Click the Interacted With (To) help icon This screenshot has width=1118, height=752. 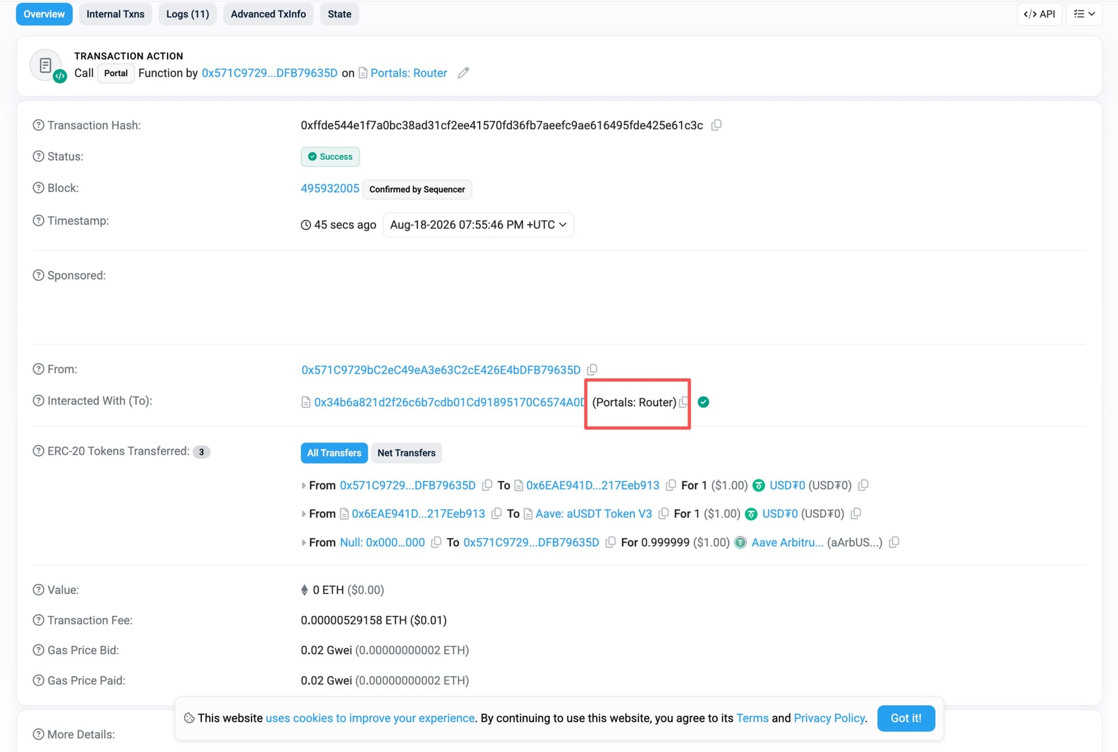click(x=38, y=401)
